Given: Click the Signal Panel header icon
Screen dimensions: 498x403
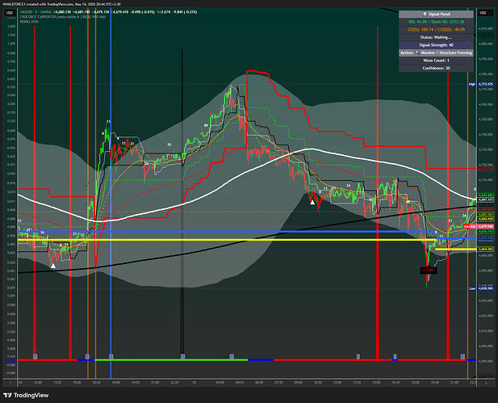Looking at the screenshot, I should coord(425,15).
